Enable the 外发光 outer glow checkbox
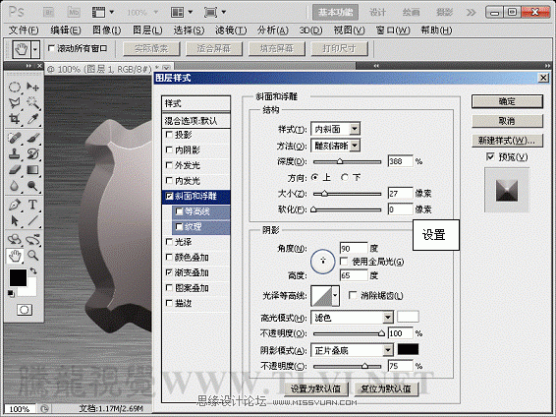The image size is (556, 417). (x=170, y=165)
